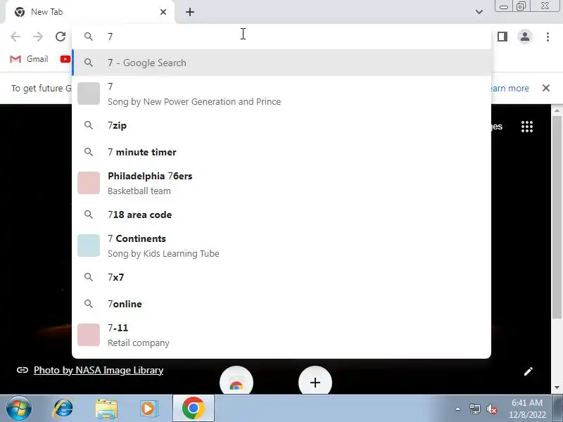Open the Photo by NASA Image Library link
Image resolution: width=563 pixels, height=422 pixels.
click(99, 370)
